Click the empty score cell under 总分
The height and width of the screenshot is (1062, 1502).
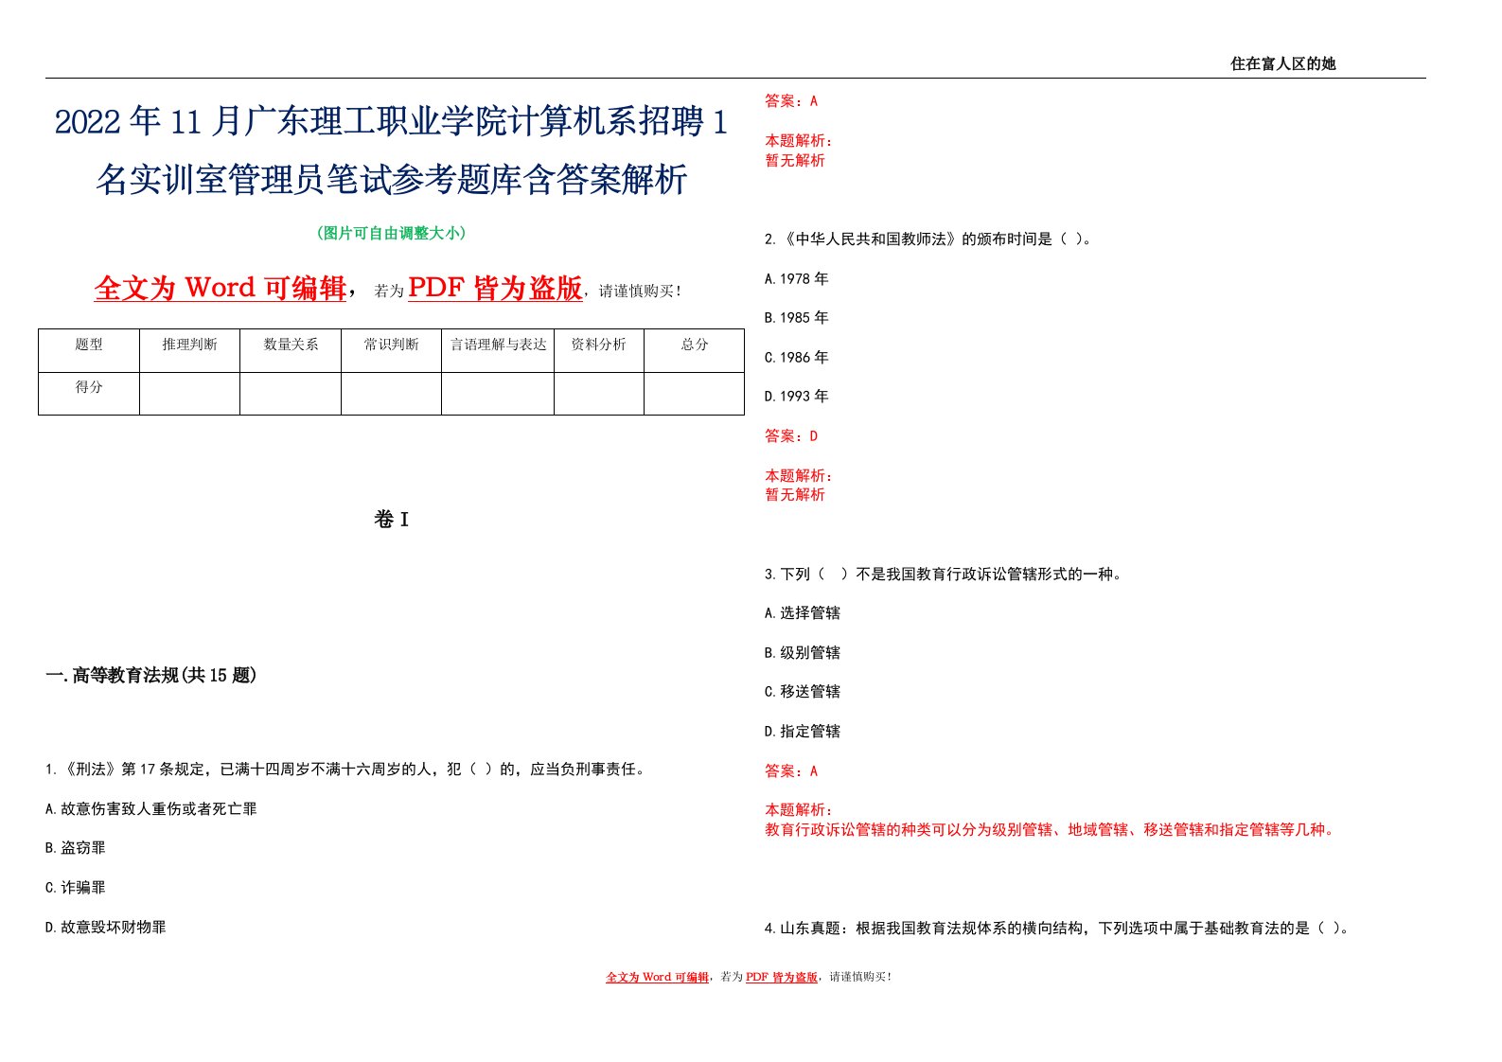click(x=695, y=394)
